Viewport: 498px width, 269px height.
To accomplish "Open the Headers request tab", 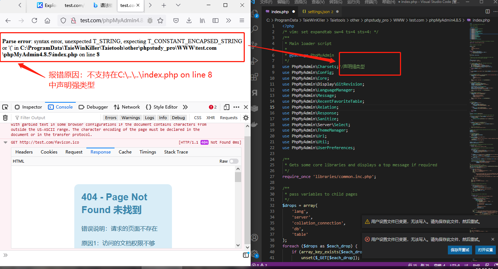I will pyautogui.click(x=24, y=152).
